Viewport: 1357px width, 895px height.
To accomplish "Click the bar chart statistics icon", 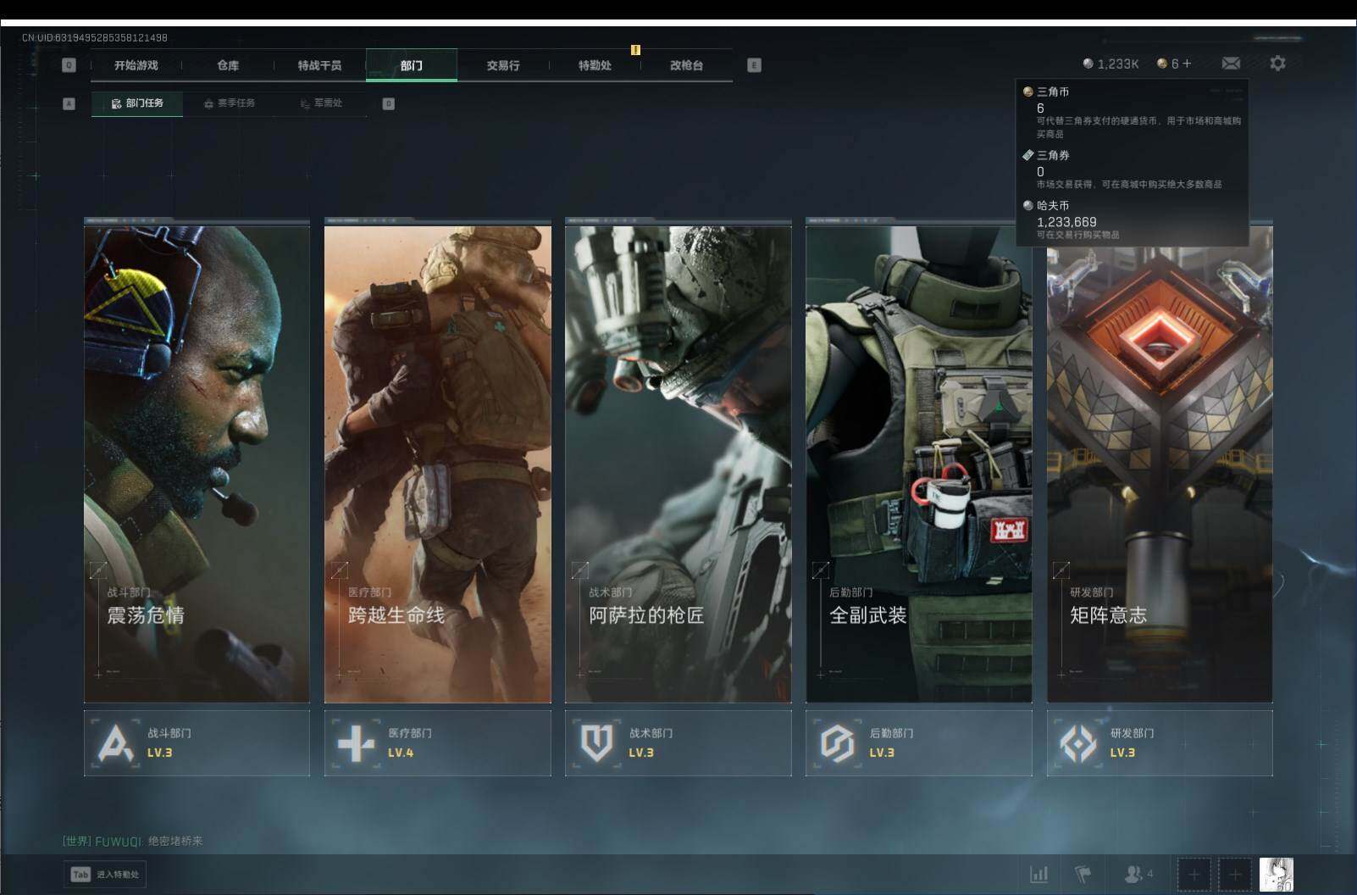I will pyautogui.click(x=1039, y=874).
